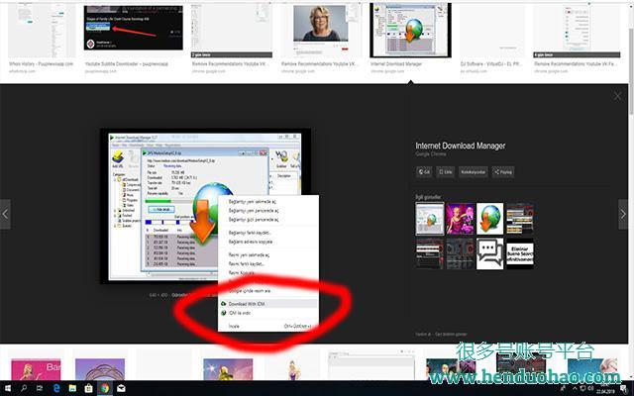Image resolution: width=634 pixels, height=396 pixels.
Task: Go to the next image with the right arrow
Action: (623, 214)
